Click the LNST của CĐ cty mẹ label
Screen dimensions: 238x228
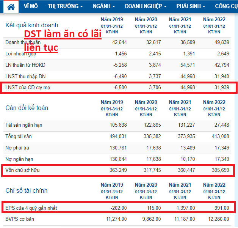coord(28,87)
